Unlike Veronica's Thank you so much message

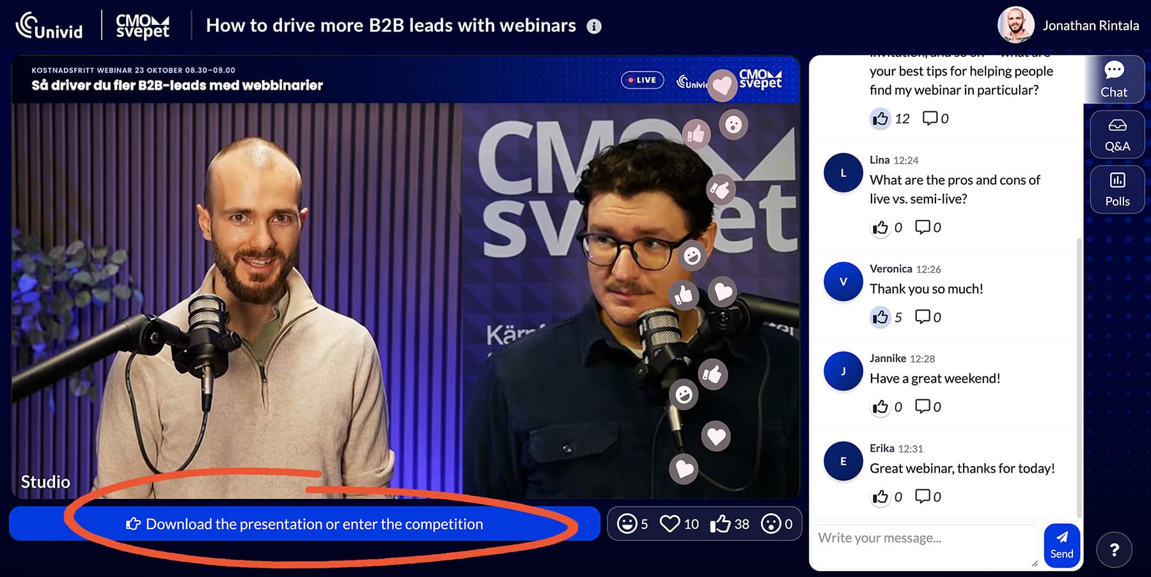(881, 317)
